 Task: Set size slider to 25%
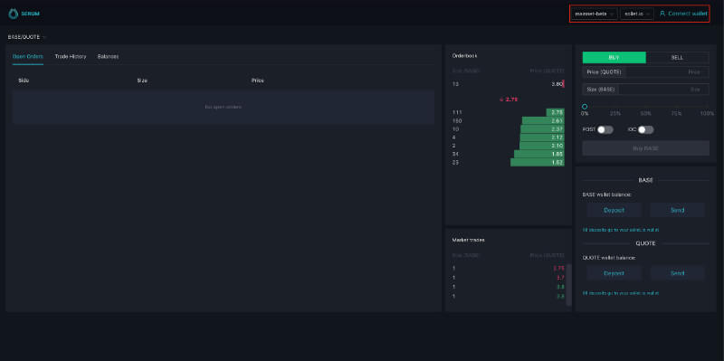615,114
